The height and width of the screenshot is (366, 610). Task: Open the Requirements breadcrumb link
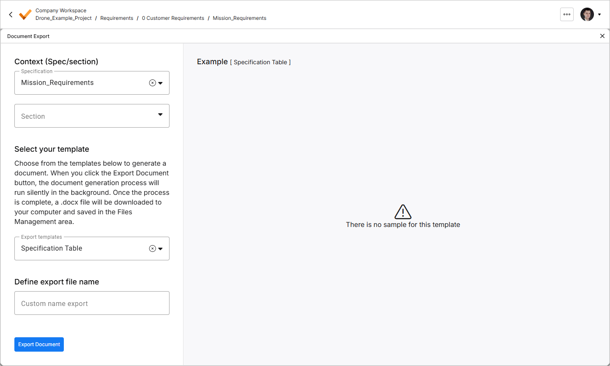pyautogui.click(x=117, y=18)
